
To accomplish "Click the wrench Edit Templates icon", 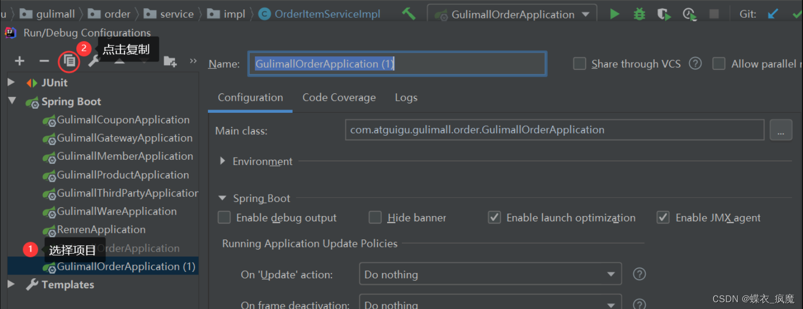I will tap(94, 62).
